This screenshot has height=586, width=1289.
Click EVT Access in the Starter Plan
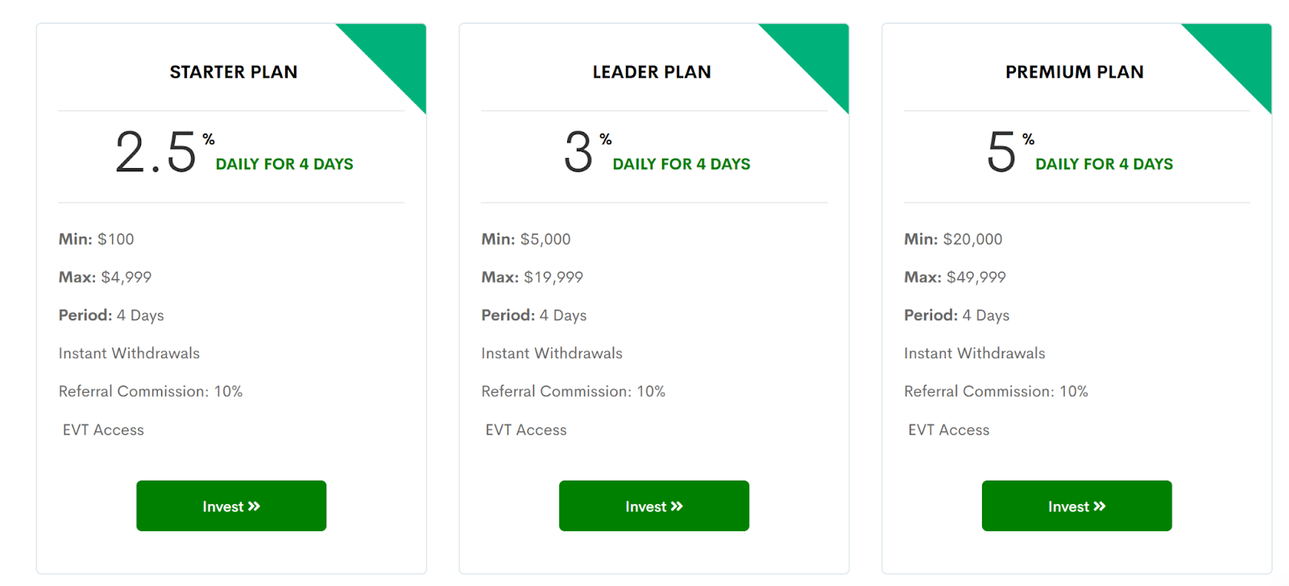[103, 430]
